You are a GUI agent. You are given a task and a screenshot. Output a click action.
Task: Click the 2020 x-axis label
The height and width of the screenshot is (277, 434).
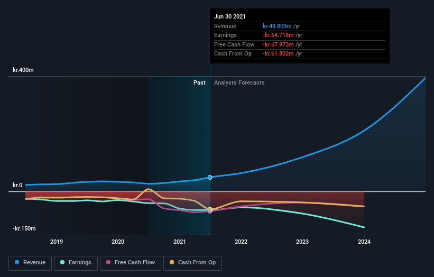tap(118, 242)
